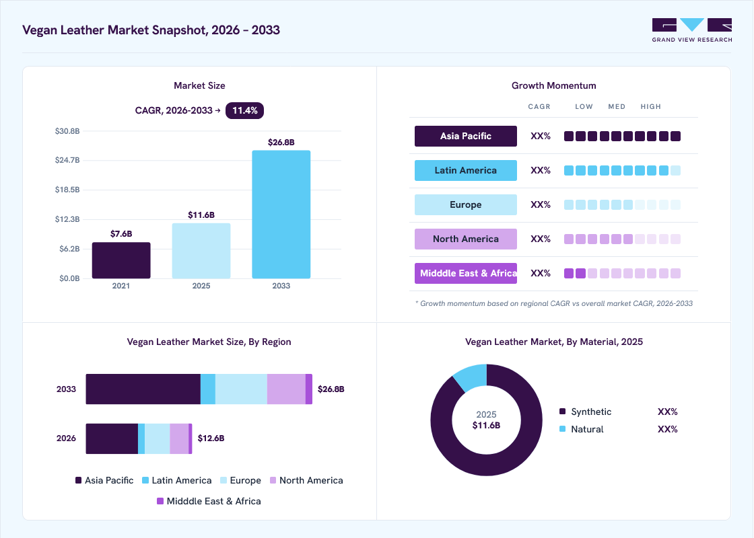This screenshot has width=754, height=538.
Task: Click the Natural XX% share value
Action: click(x=667, y=430)
